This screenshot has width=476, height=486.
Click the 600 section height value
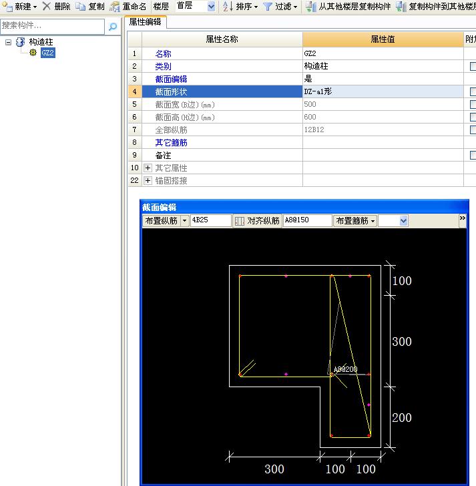click(310, 117)
